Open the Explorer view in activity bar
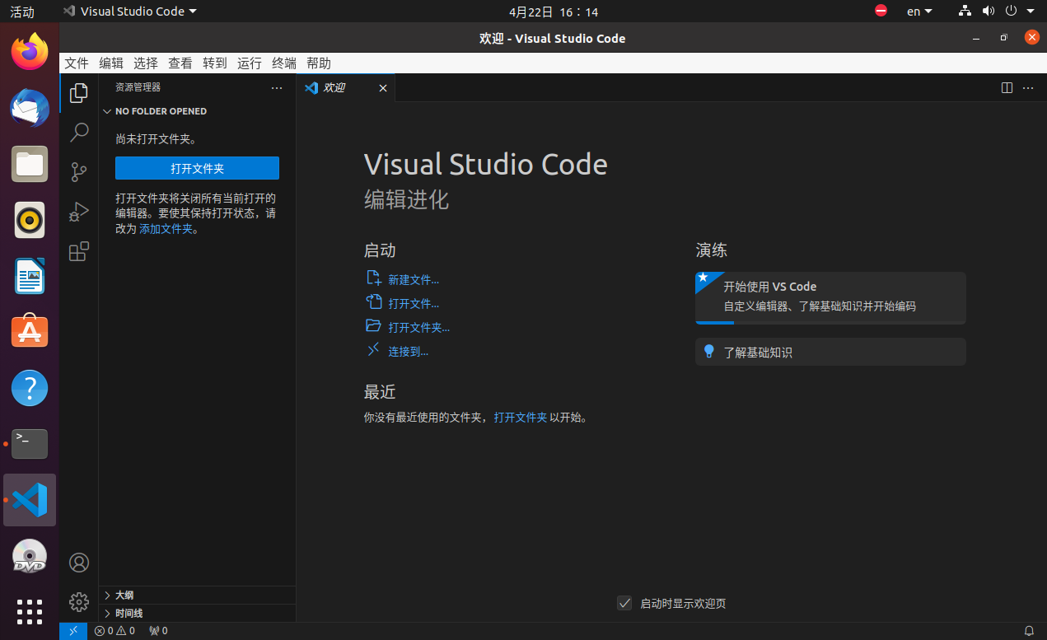Screen dimensions: 1047x640 point(79,93)
